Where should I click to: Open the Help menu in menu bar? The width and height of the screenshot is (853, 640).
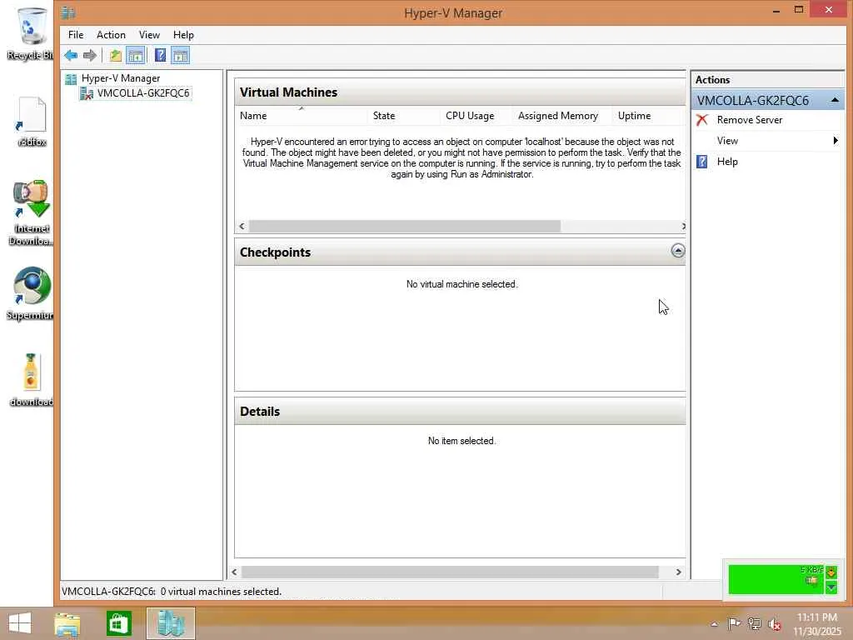183,35
